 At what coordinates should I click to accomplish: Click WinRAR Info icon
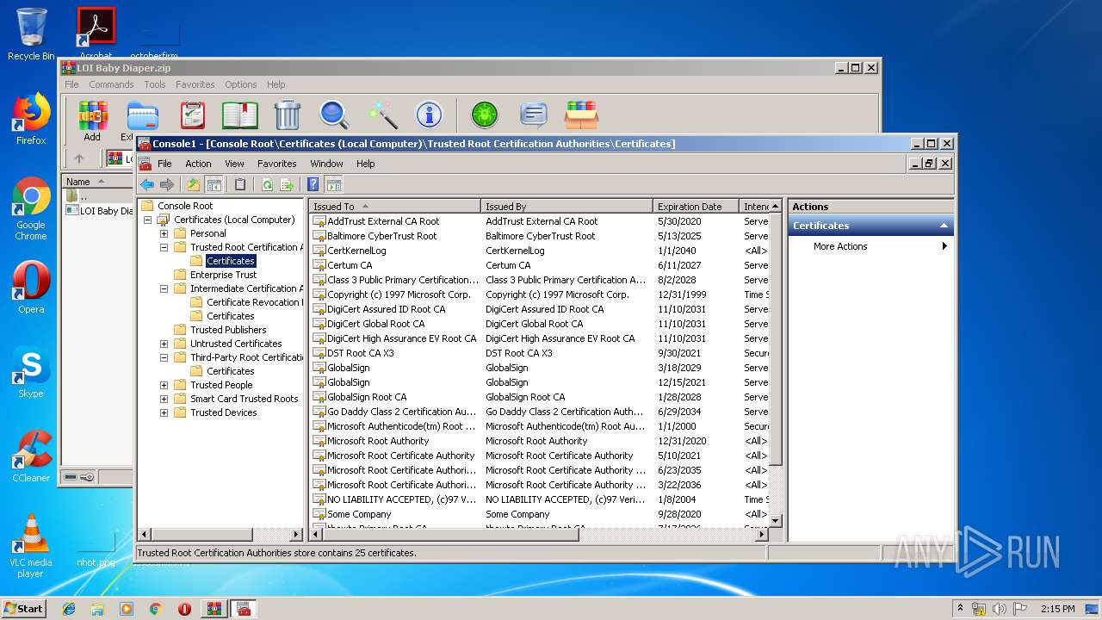429,115
